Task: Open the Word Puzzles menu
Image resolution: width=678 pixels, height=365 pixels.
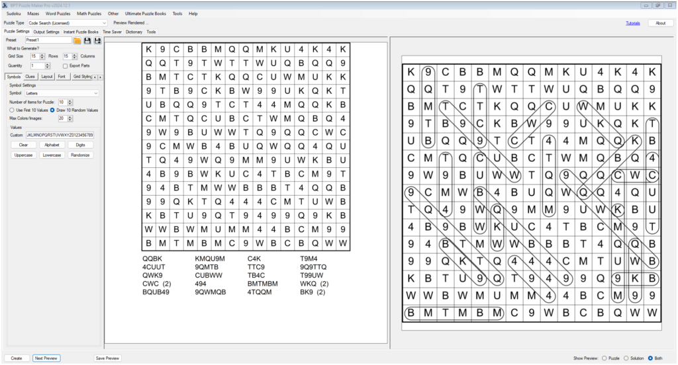Action: click(x=59, y=13)
